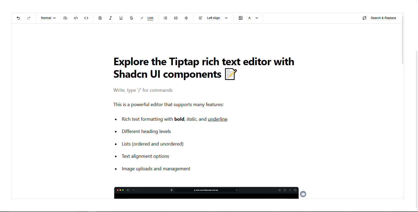This screenshot has height=212, width=418.
Task: Toggle inline code formatting
Action: [x=86, y=18]
